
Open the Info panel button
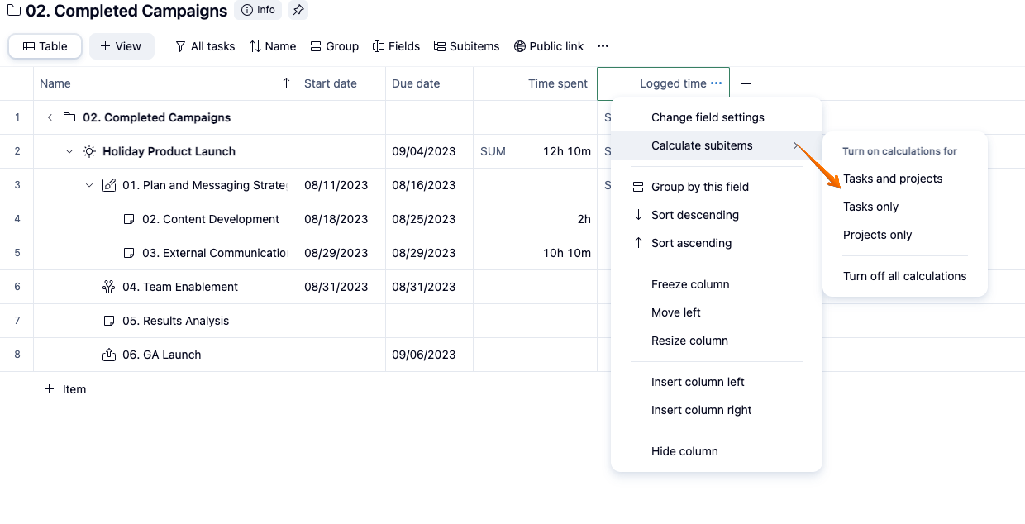[258, 10]
